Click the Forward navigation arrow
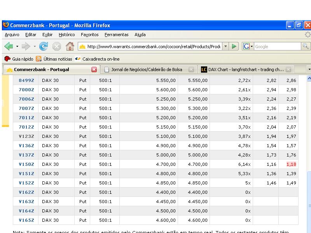 click(x=26, y=47)
